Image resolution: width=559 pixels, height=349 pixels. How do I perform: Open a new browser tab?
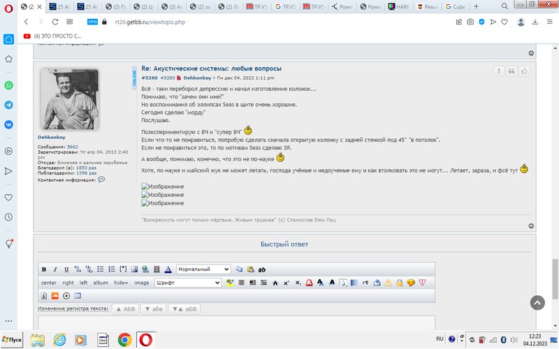point(476,6)
